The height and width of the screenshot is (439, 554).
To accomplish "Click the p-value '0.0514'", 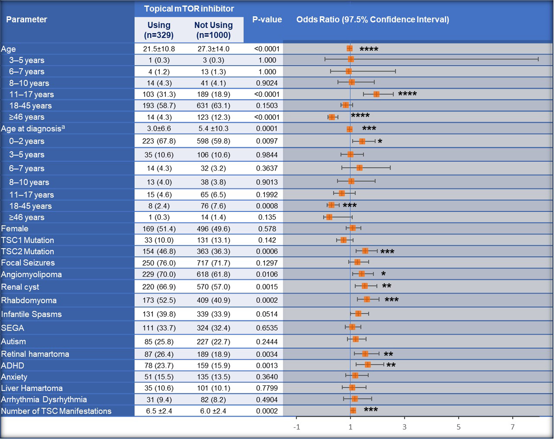I will point(267,314).
